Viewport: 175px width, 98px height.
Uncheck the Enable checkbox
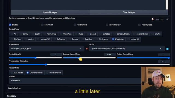(10, 25)
